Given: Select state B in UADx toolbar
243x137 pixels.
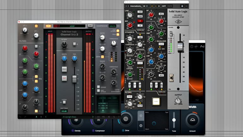Looking at the screenshot, I should tap(159, 6).
